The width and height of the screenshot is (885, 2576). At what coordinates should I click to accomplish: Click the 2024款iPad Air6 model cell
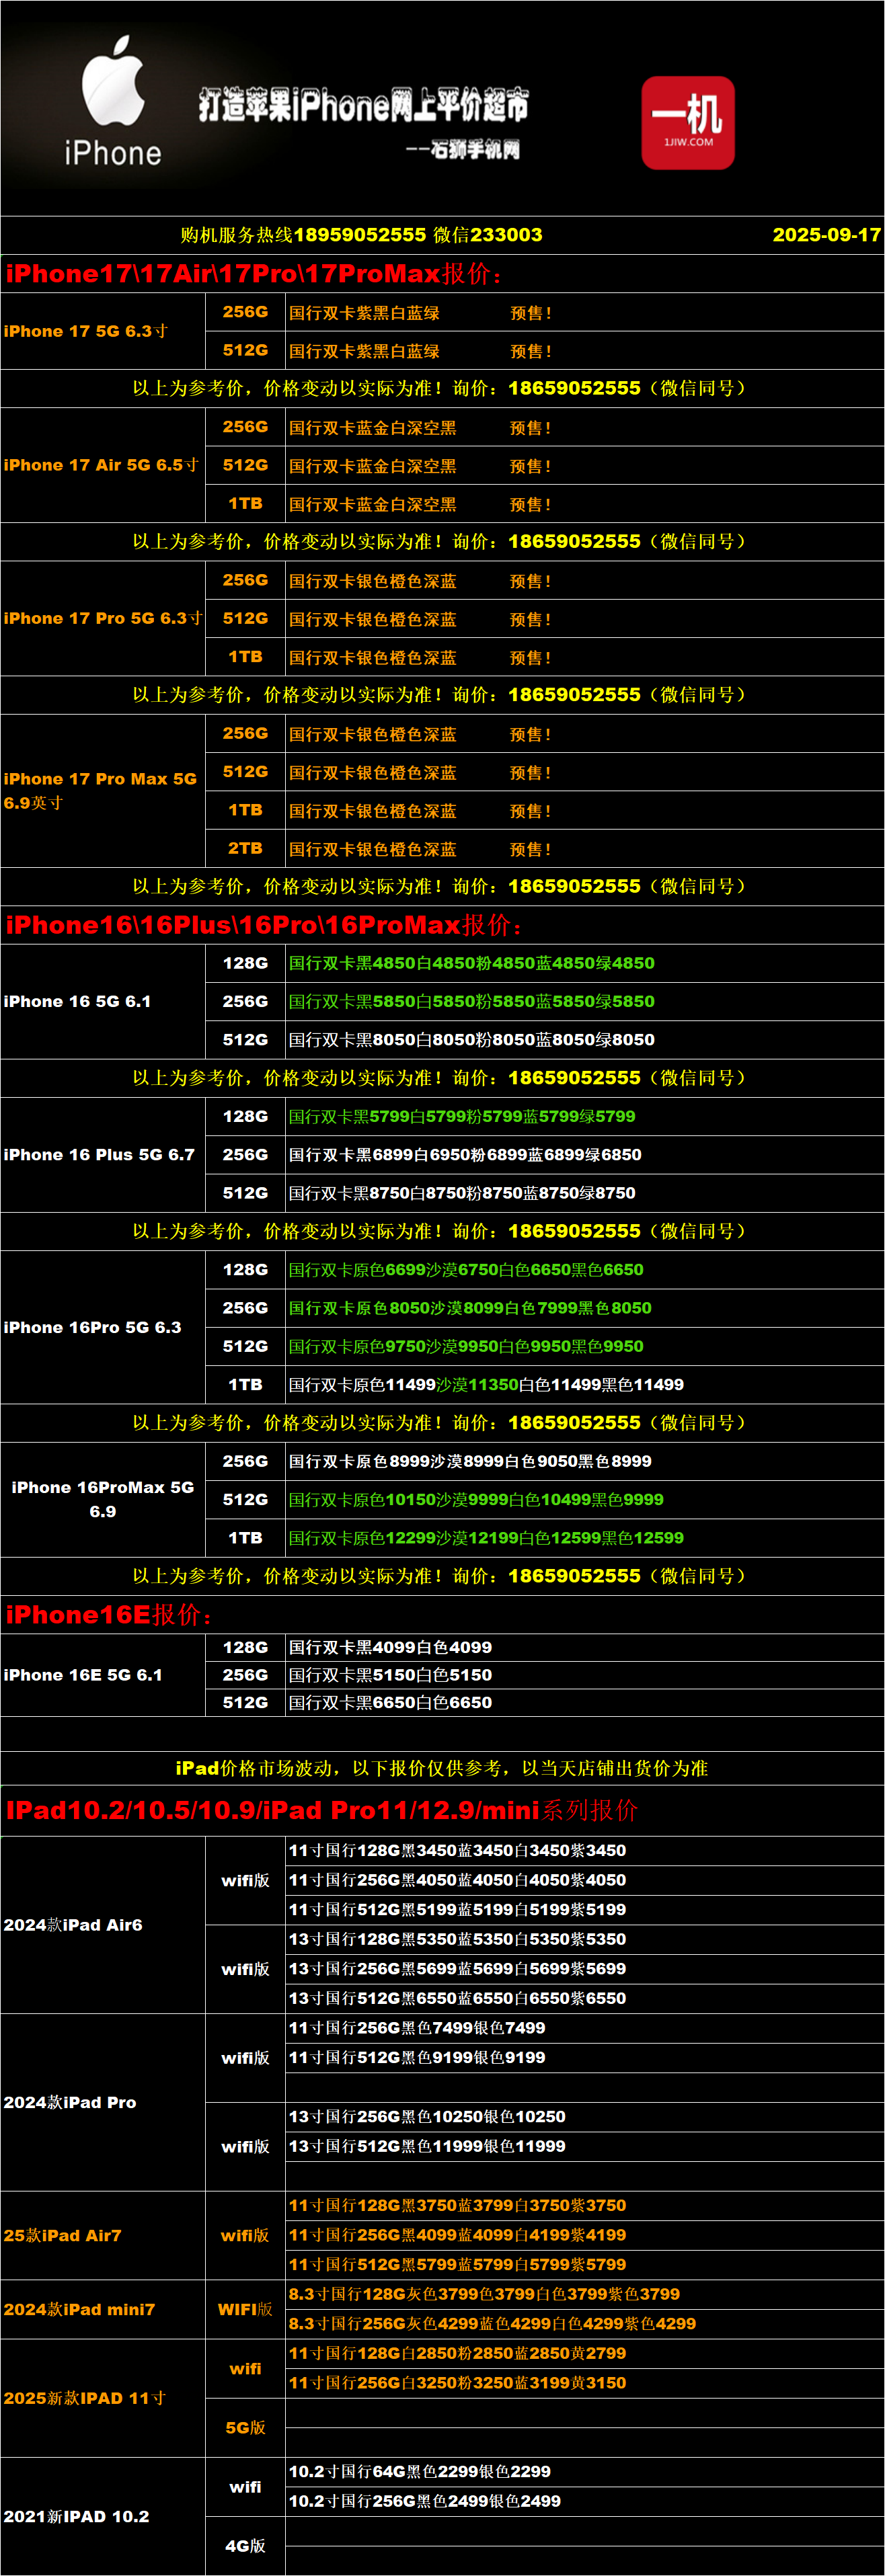pyautogui.click(x=73, y=1925)
